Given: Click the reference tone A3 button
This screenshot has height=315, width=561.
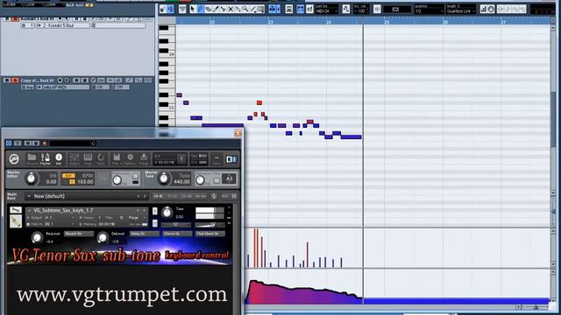Looking at the screenshot, I should pyautogui.click(x=229, y=178).
